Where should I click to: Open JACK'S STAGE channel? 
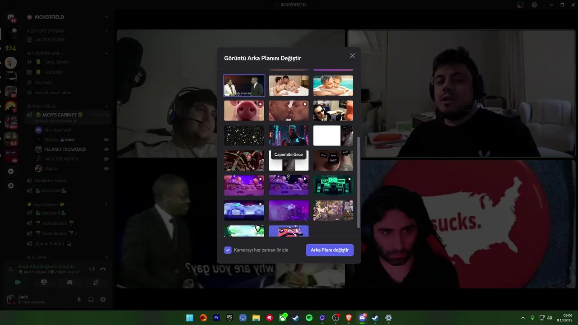tap(68, 40)
